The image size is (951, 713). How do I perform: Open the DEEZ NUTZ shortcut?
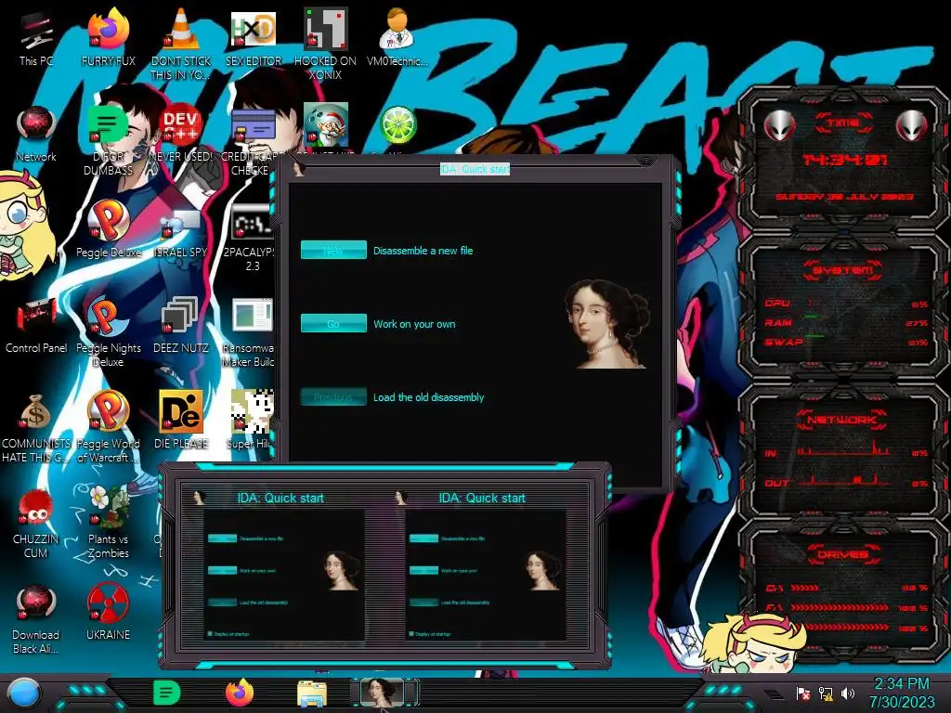181,325
